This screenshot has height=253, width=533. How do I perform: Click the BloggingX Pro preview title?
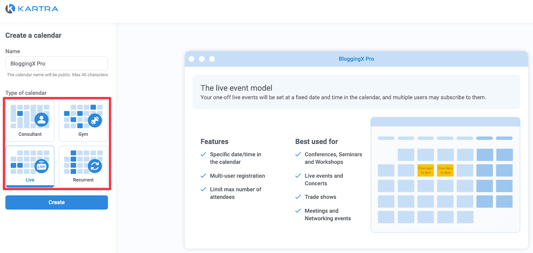tap(356, 59)
